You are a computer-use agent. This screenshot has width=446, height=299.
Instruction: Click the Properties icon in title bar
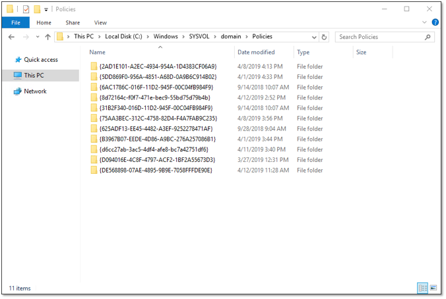[26, 9]
